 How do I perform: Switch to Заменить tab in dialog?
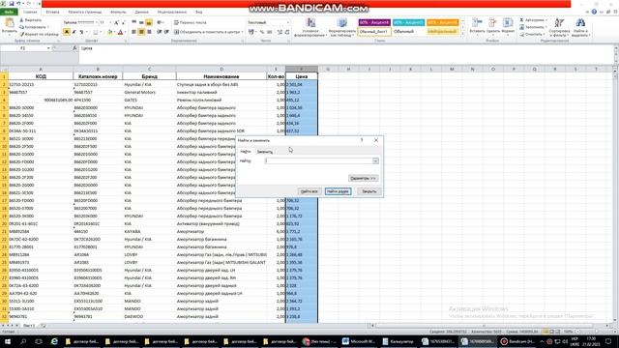click(x=264, y=152)
